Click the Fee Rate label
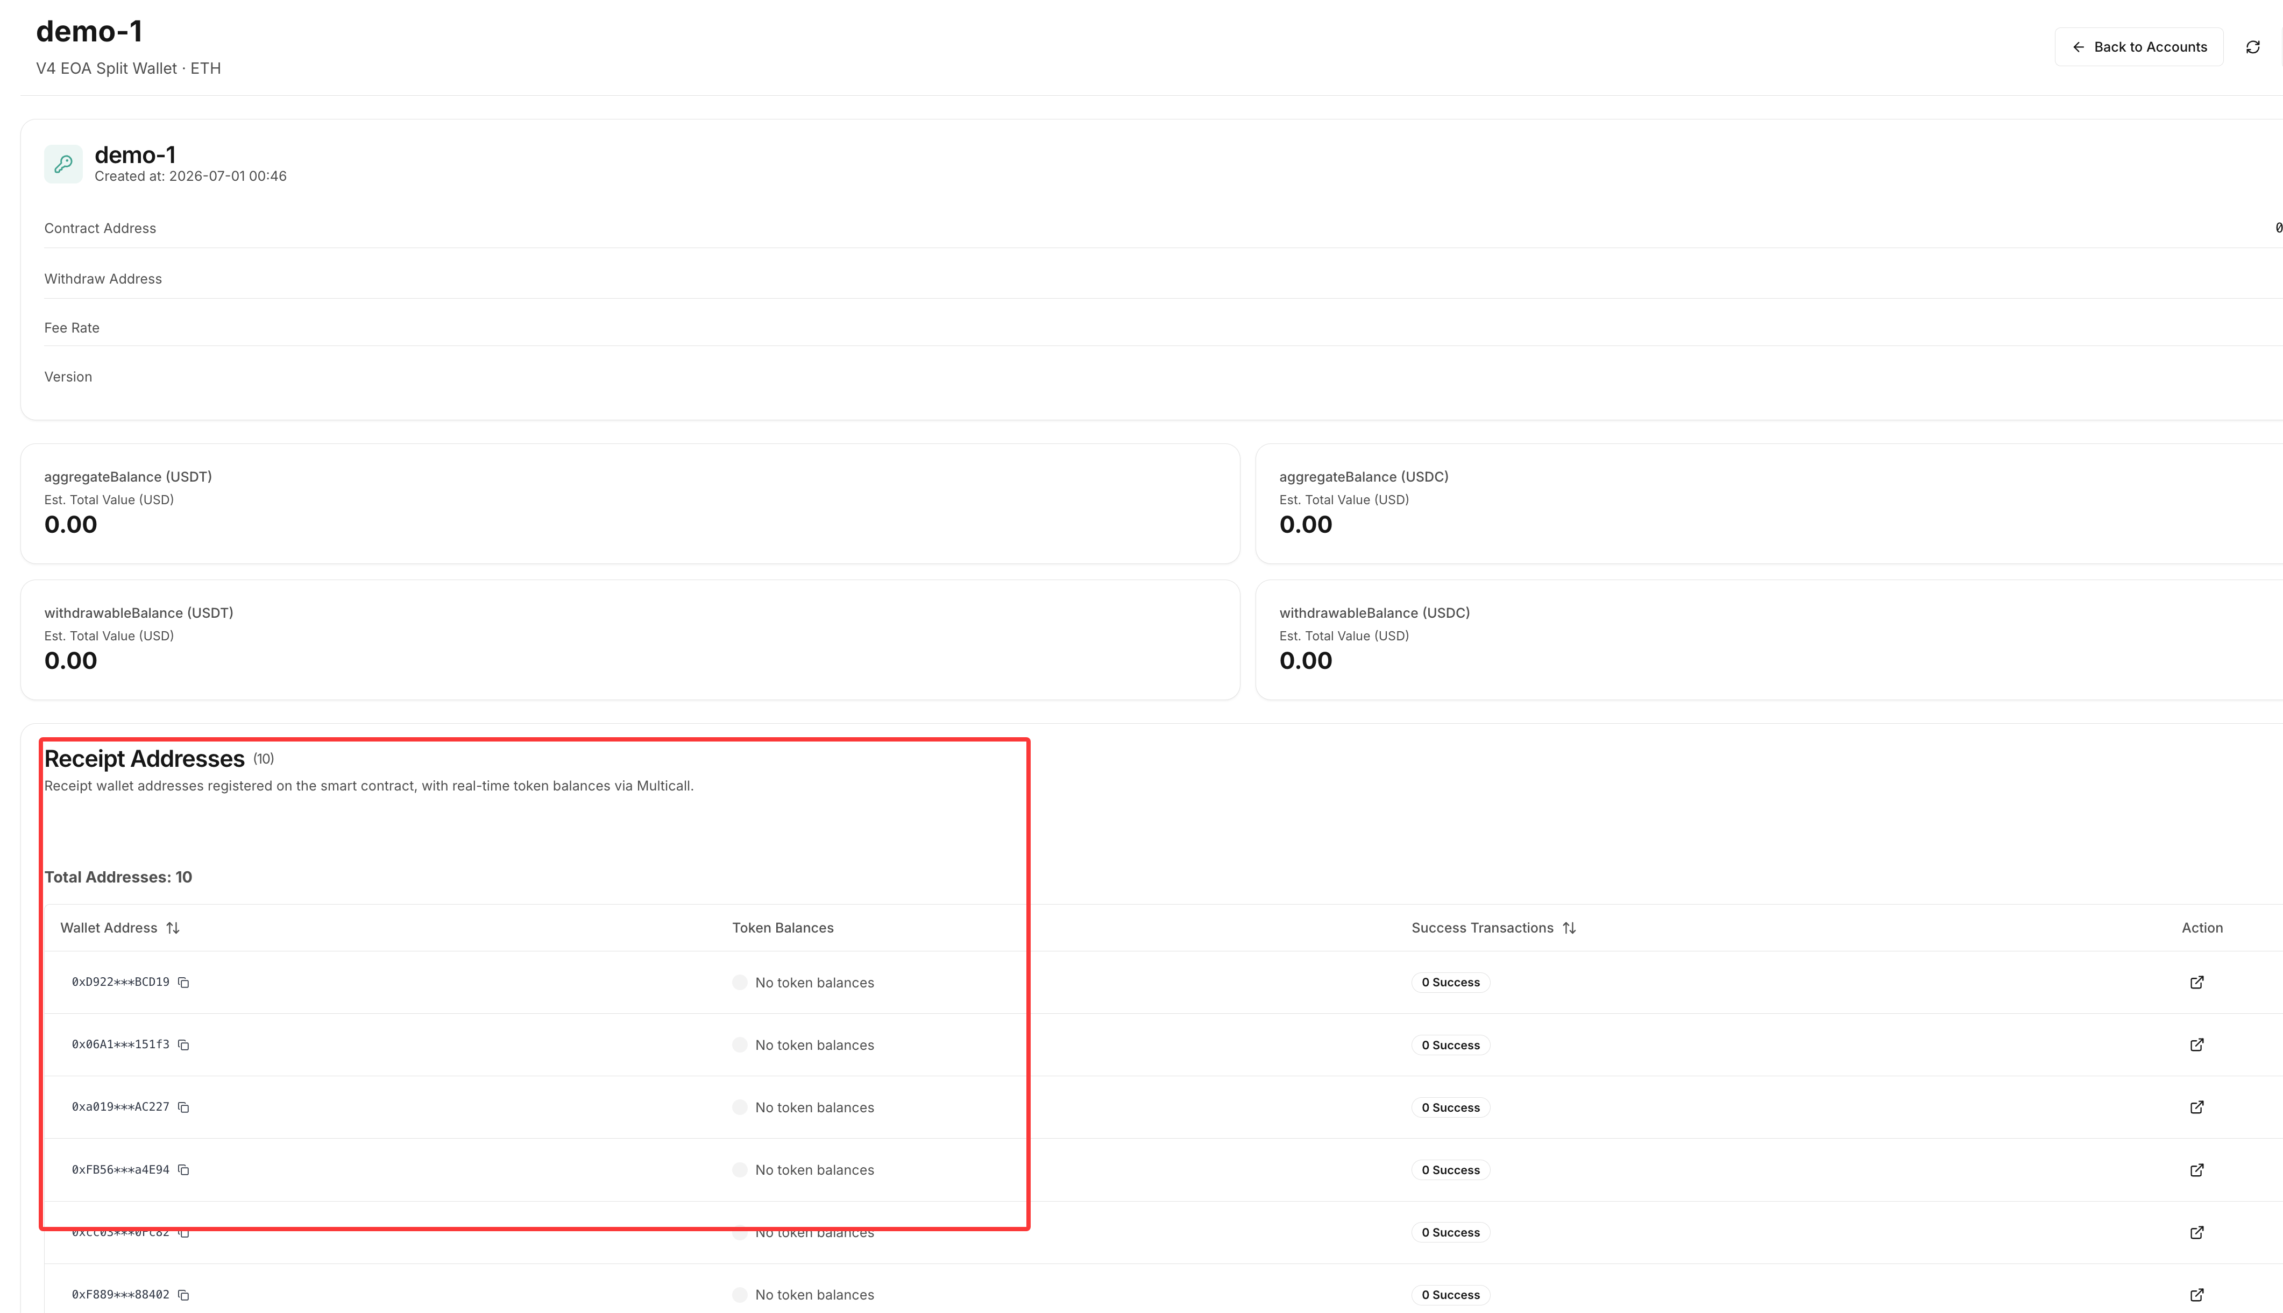The height and width of the screenshot is (1313, 2283). tap(72, 327)
